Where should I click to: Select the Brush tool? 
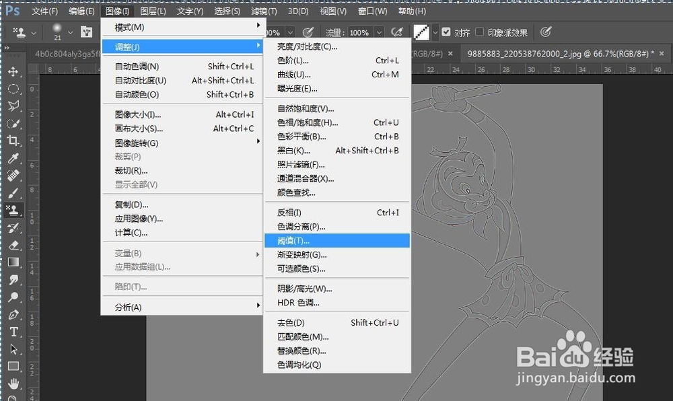tap(13, 193)
